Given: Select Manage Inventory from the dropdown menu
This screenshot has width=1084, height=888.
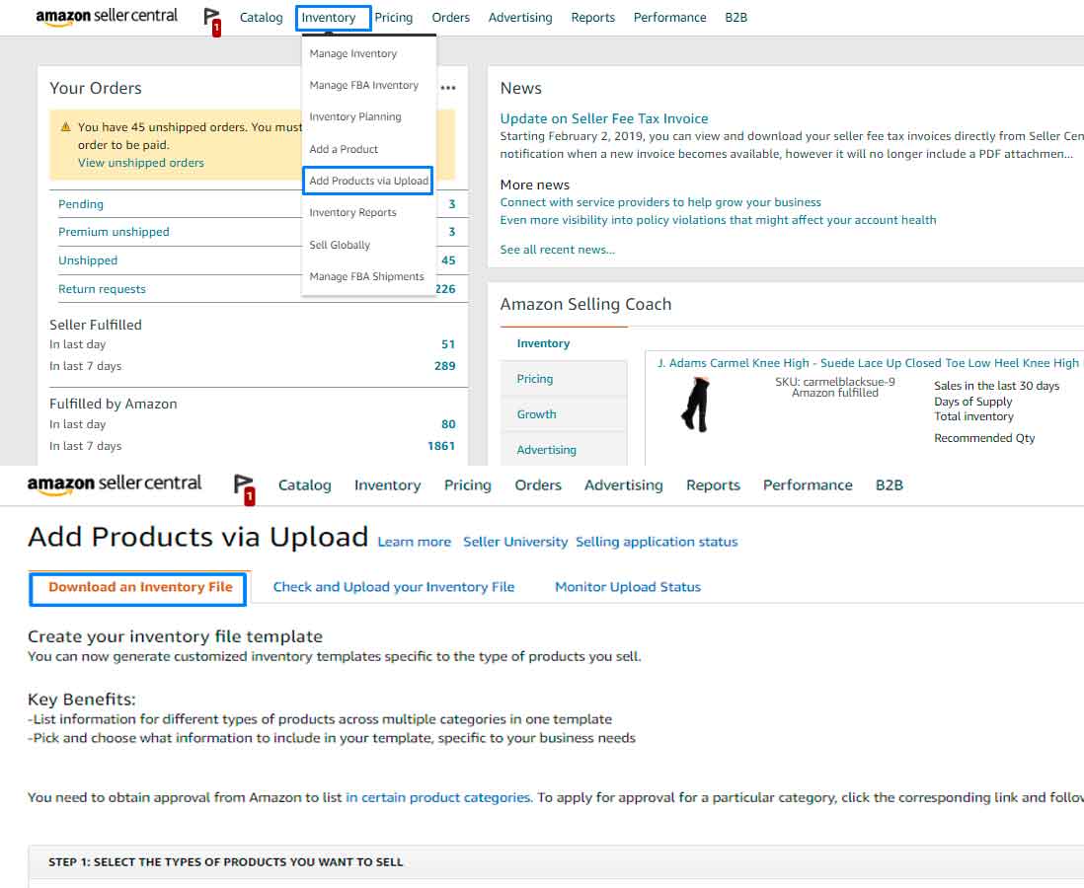Looking at the screenshot, I should tap(353, 53).
